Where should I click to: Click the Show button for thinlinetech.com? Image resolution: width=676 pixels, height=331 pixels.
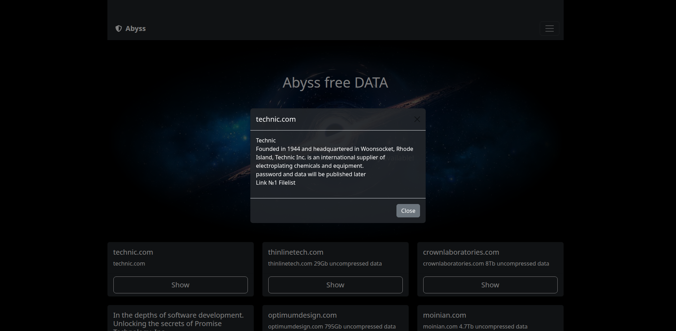[x=335, y=285]
